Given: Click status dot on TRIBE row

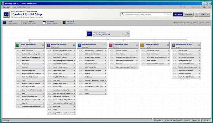Looking at the screenshot, I should click(106, 93).
